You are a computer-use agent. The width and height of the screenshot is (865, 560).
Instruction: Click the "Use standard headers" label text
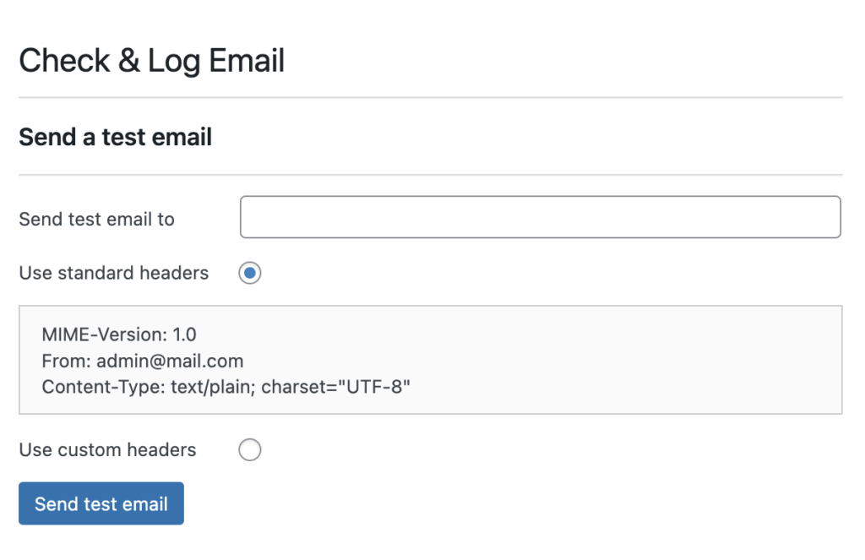tap(113, 273)
